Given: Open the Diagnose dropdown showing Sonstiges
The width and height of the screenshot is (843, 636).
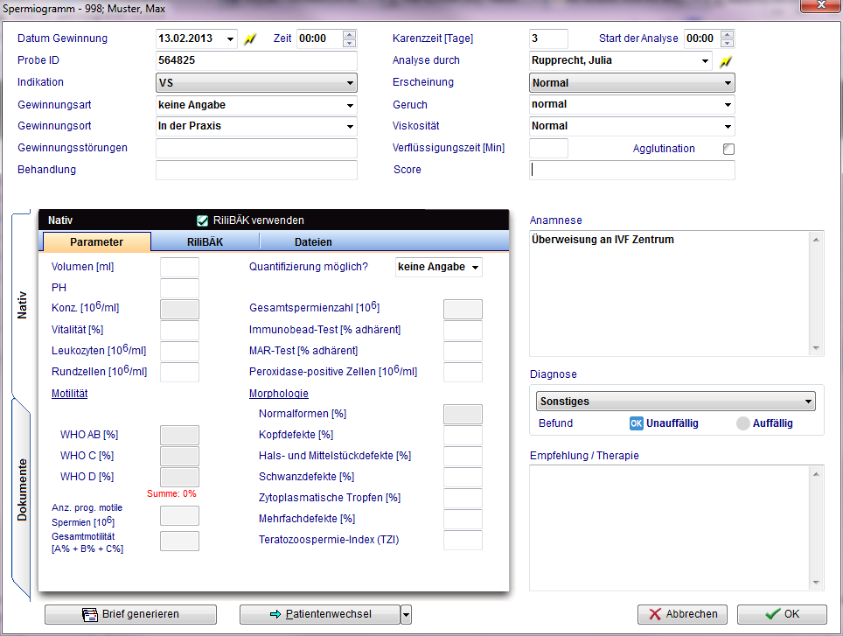Looking at the screenshot, I should tap(807, 402).
